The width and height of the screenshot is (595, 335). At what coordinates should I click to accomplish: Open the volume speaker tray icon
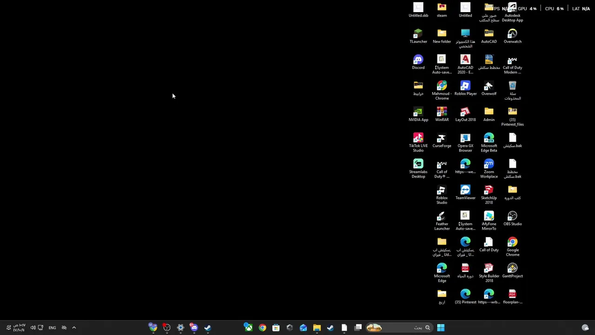(33, 328)
